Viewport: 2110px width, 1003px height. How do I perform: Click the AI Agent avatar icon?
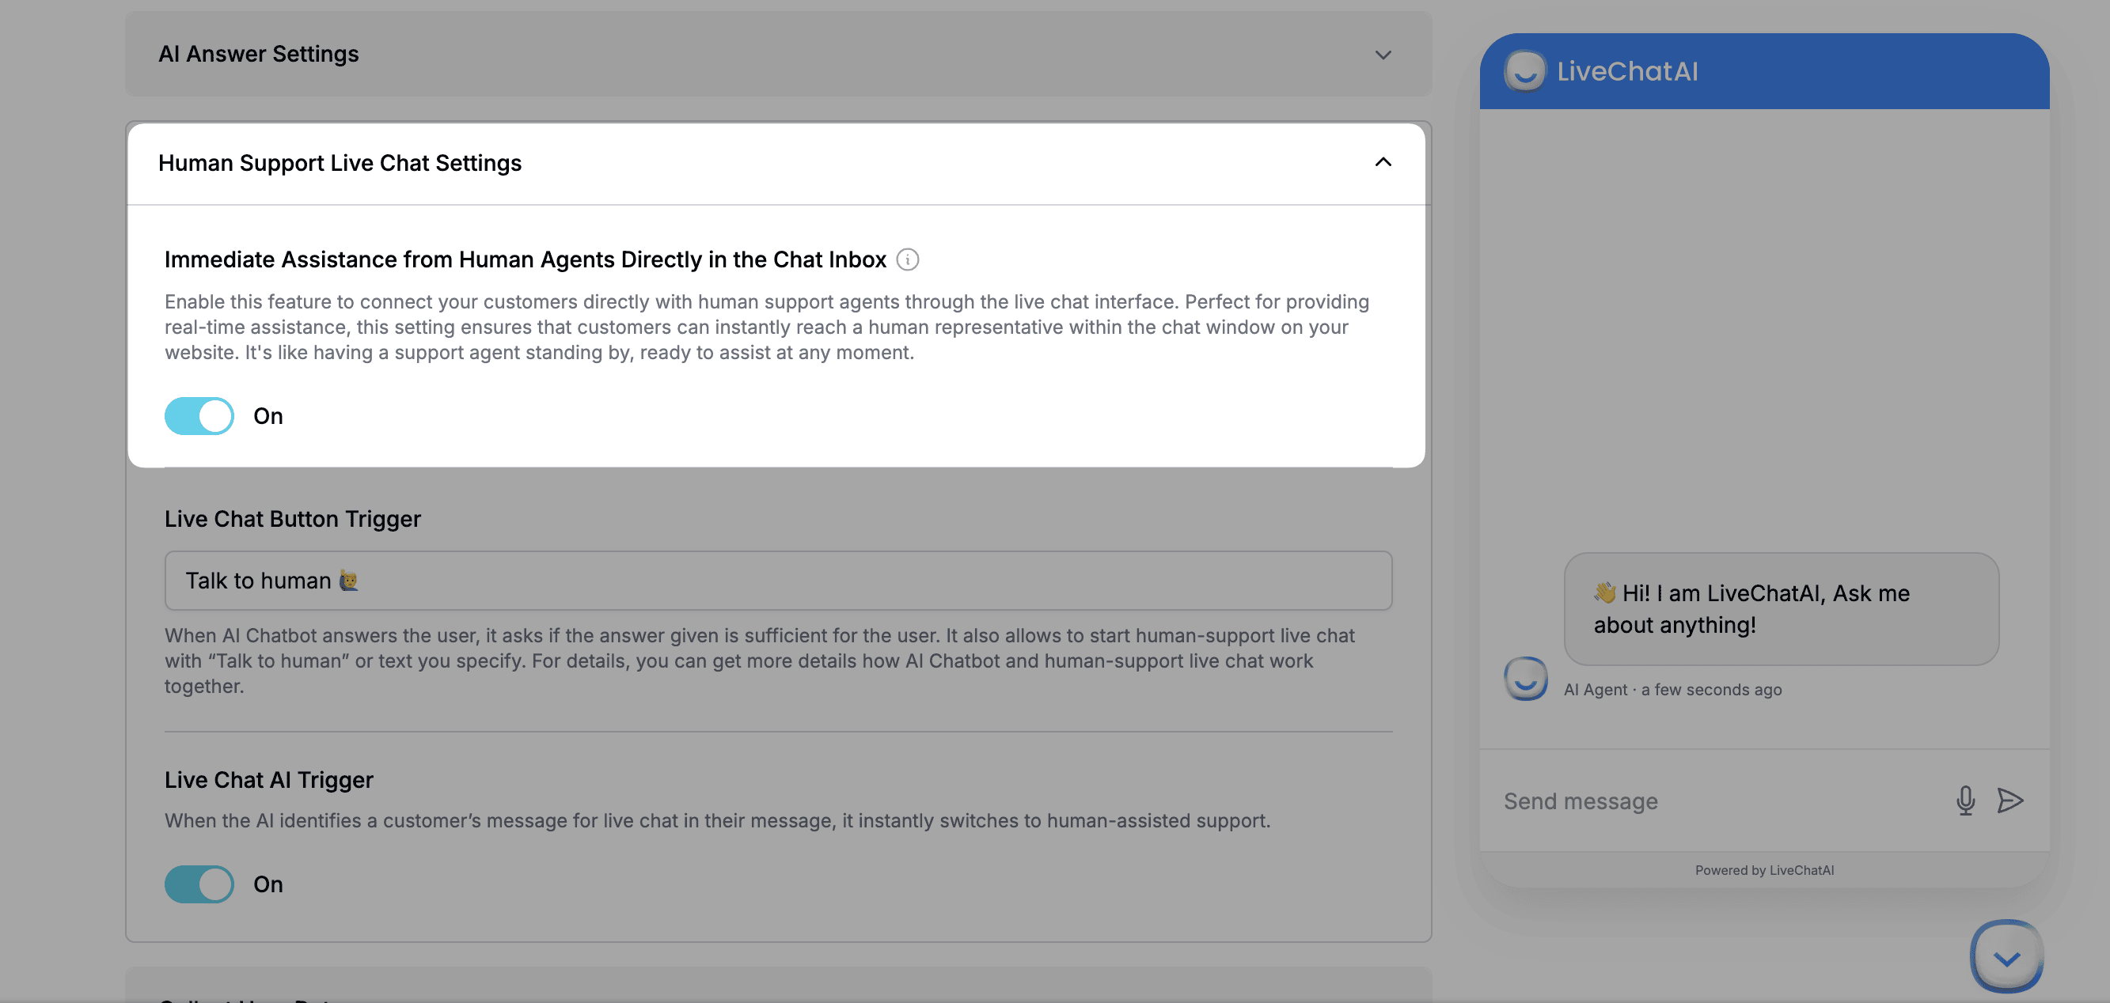[1525, 679]
